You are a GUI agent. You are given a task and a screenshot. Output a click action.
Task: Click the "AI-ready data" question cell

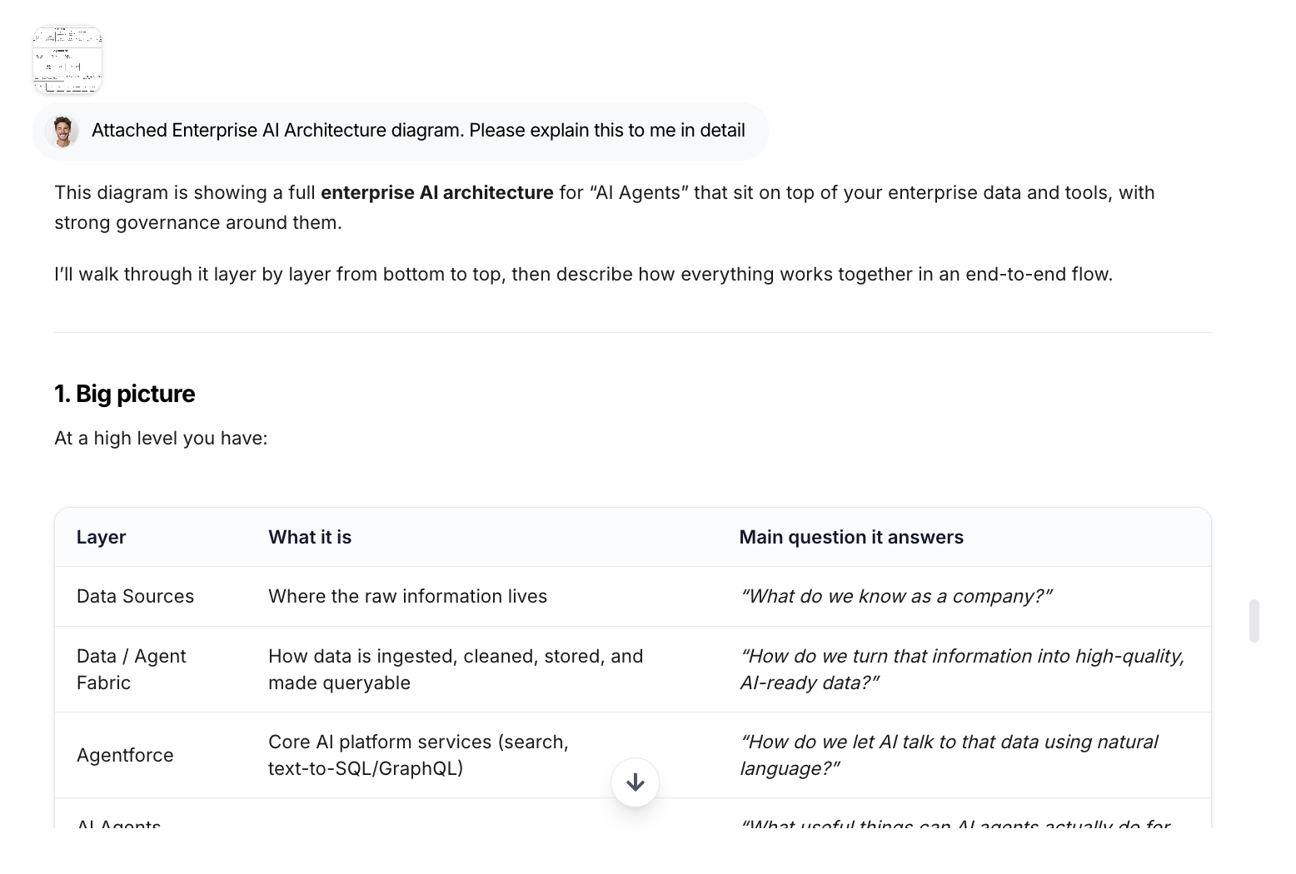(x=961, y=669)
